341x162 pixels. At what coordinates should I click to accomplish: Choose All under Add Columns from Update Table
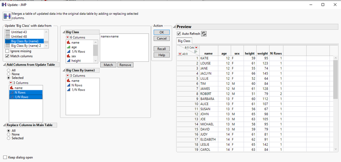point(9,70)
